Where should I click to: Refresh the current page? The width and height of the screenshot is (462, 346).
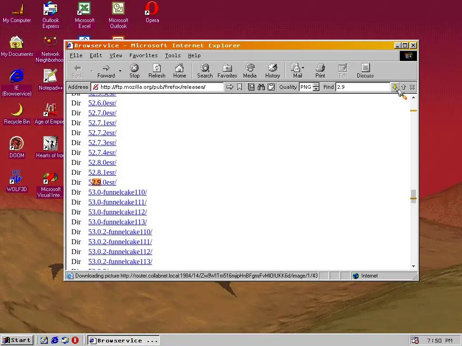[x=157, y=71]
